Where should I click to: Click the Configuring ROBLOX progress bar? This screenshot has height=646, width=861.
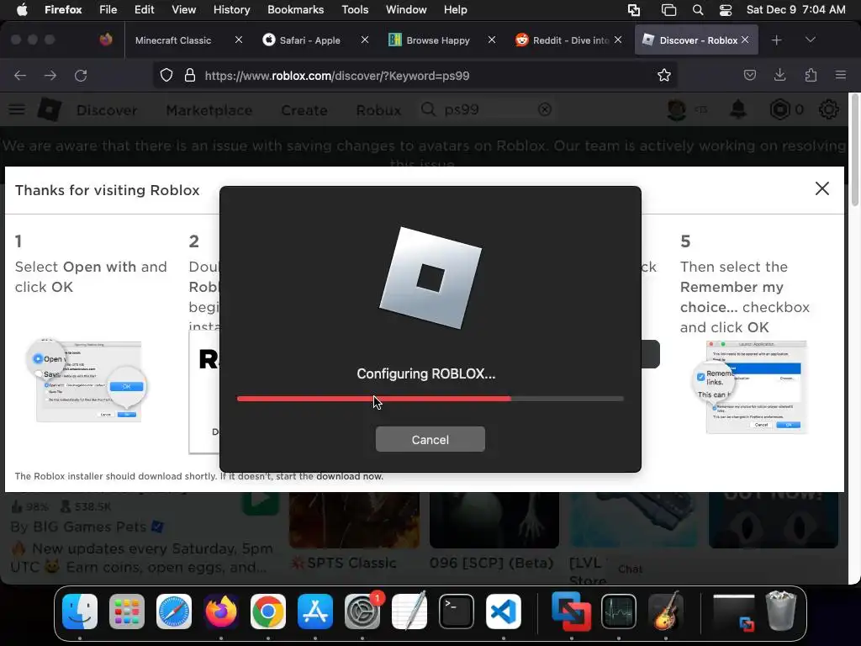430,399
